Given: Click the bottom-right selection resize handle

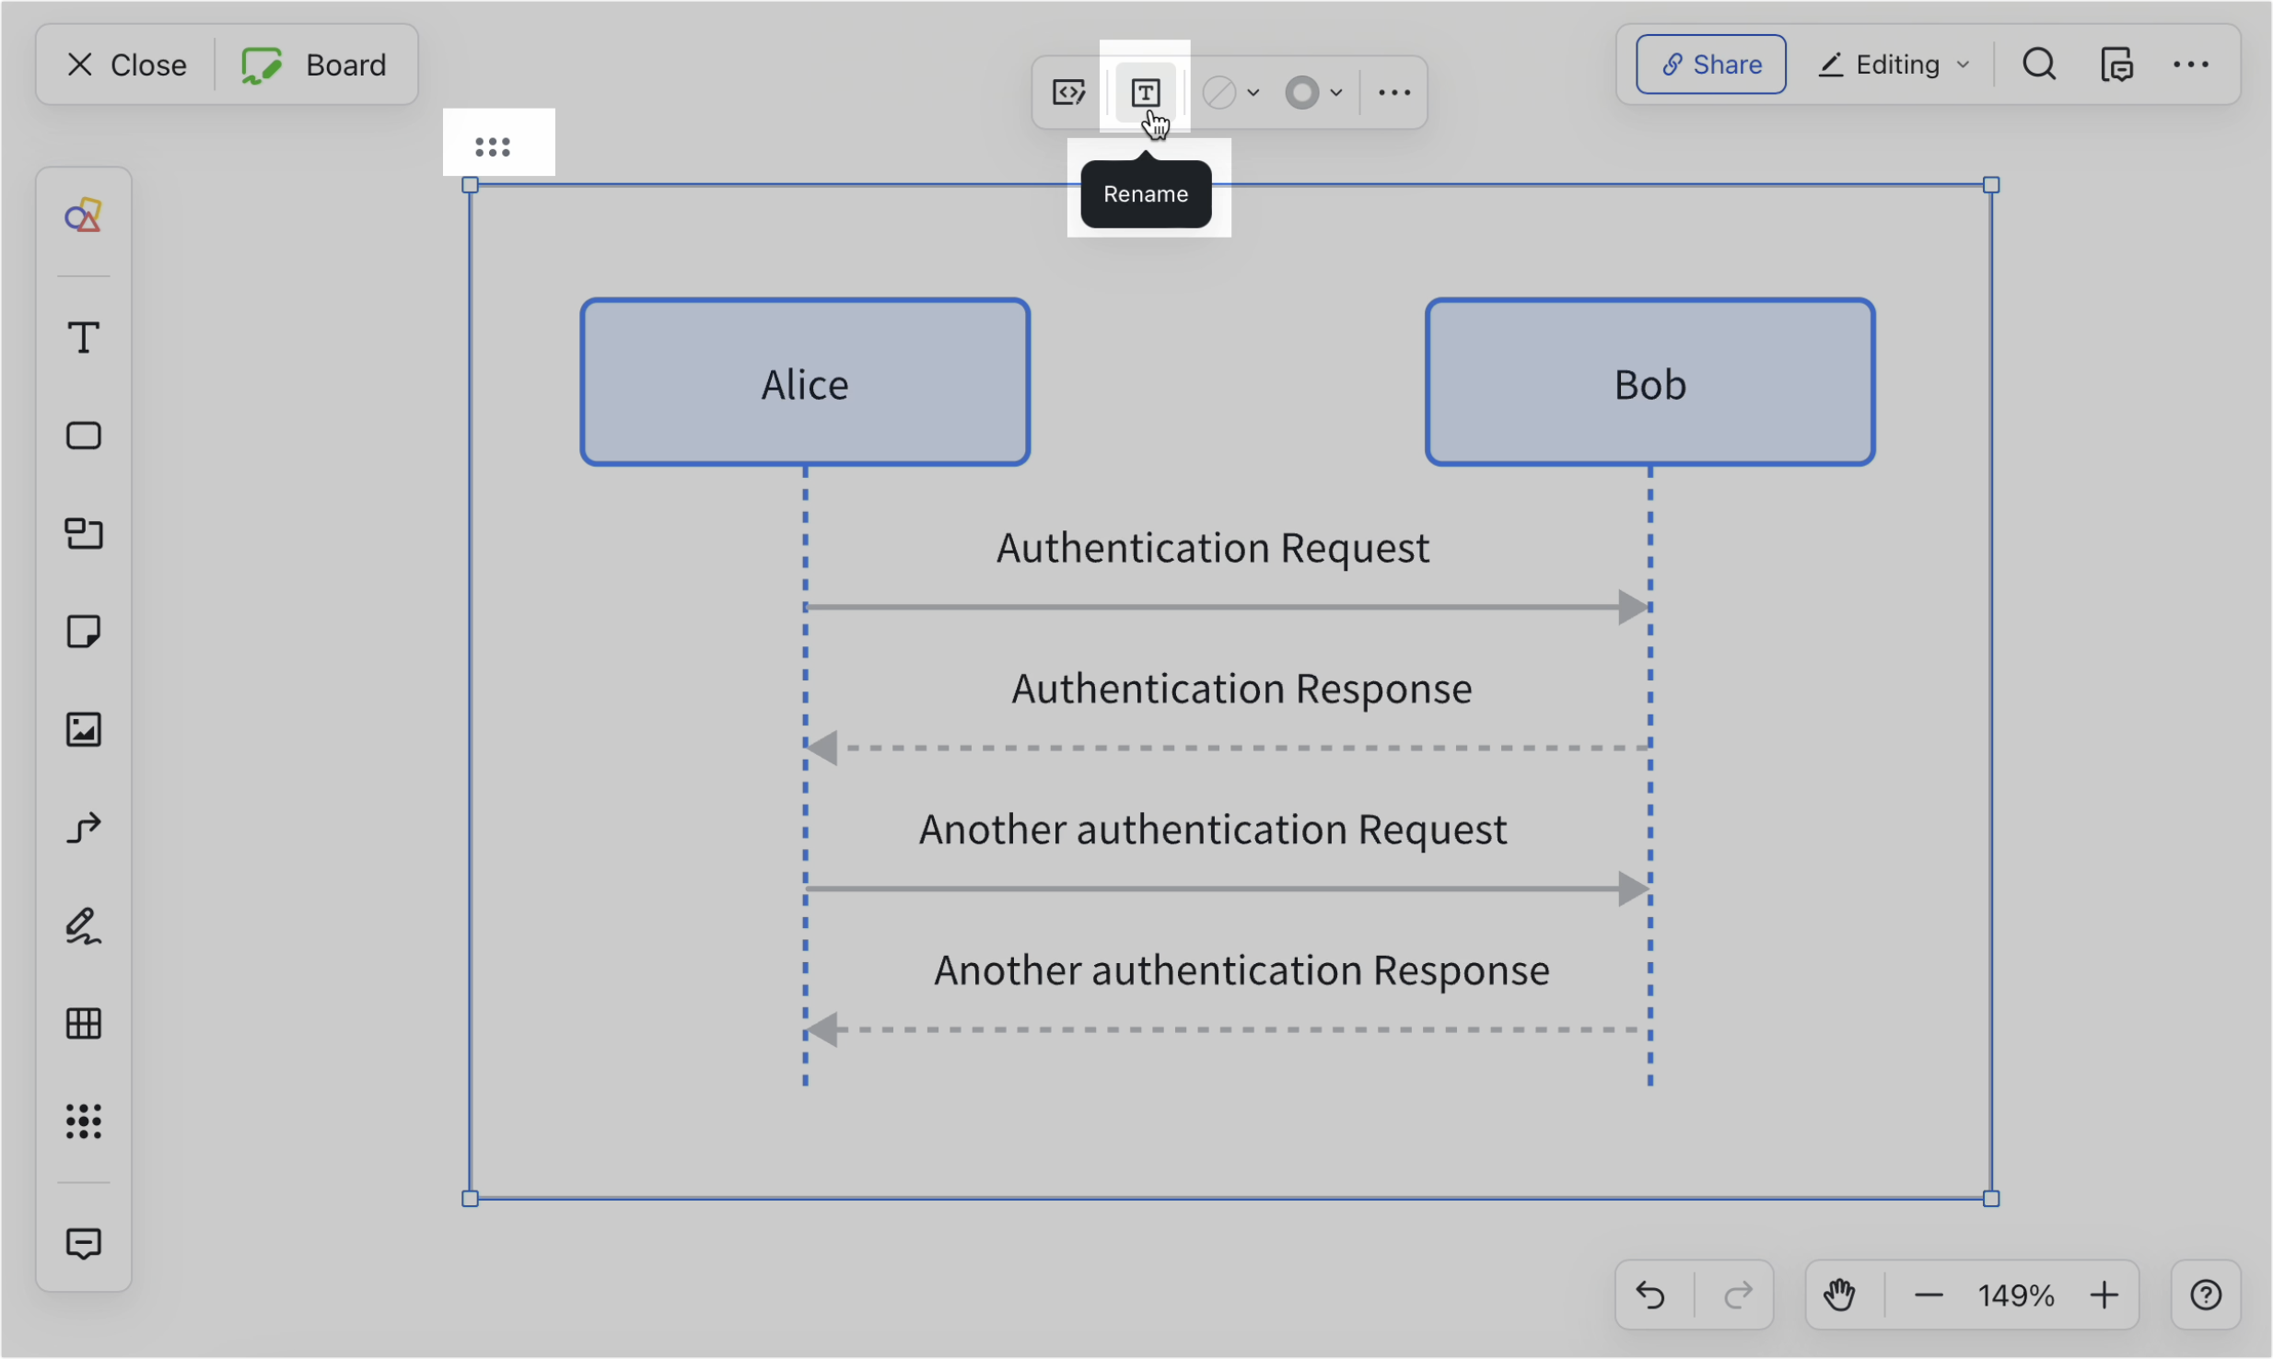Looking at the screenshot, I should [1991, 1199].
